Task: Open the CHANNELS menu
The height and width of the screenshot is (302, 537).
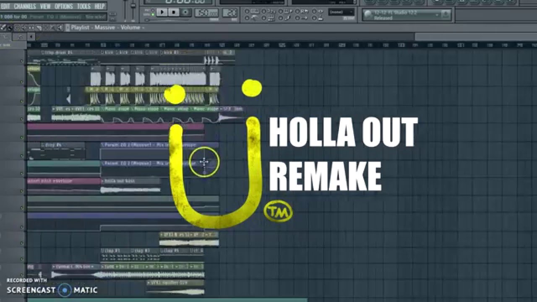Action: pos(25,6)
